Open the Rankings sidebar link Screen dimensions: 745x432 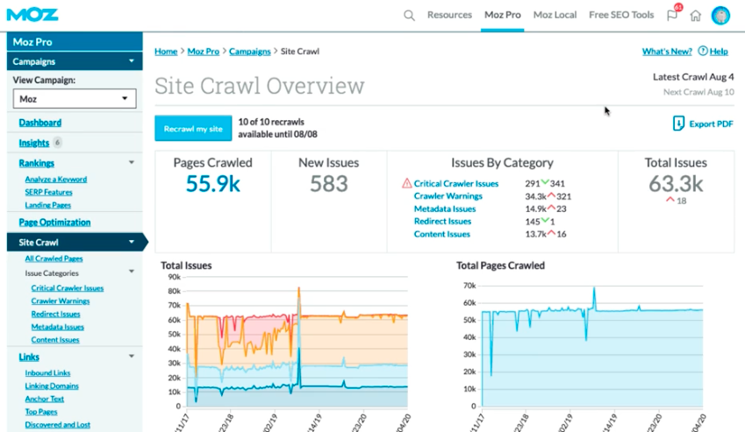pyautogui.click(x=37, y=163)
